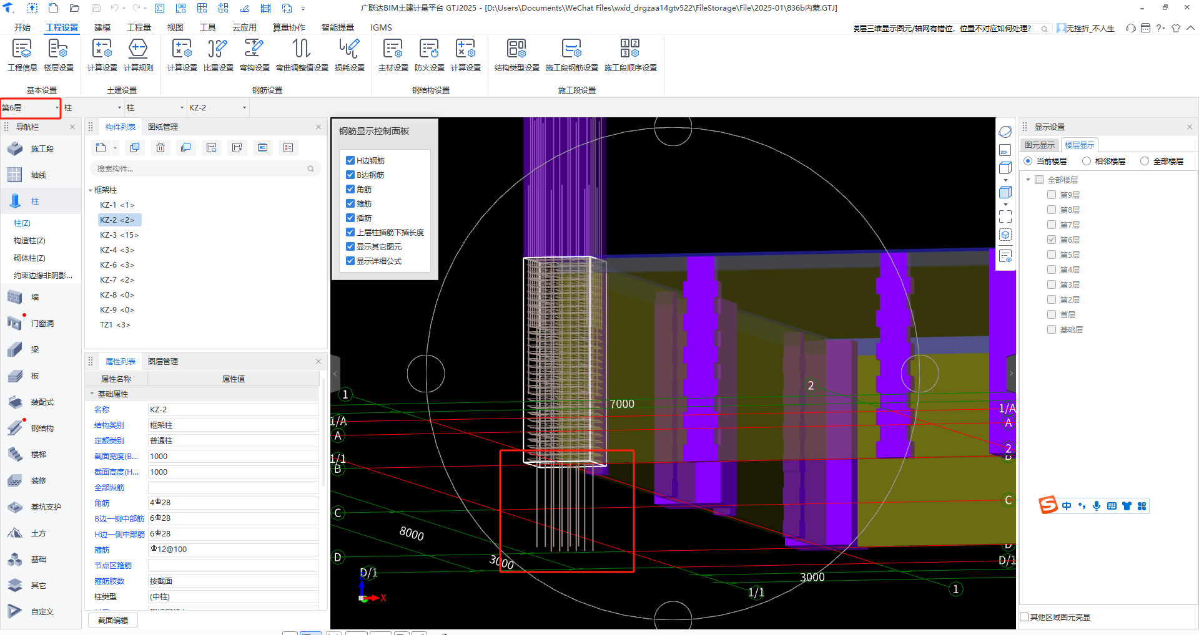Select 全部楼层 radio button
Viewport: 1199px width, 635px height.
pyautogui.click(x=1145, y=161)
